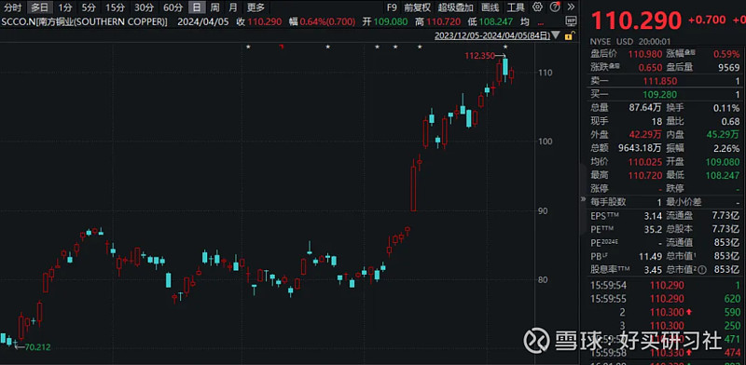Screen dimensions: 746x365
Task: Click the date range 2023/12/05-2024/04/05 link
Action: pos(492,35)
